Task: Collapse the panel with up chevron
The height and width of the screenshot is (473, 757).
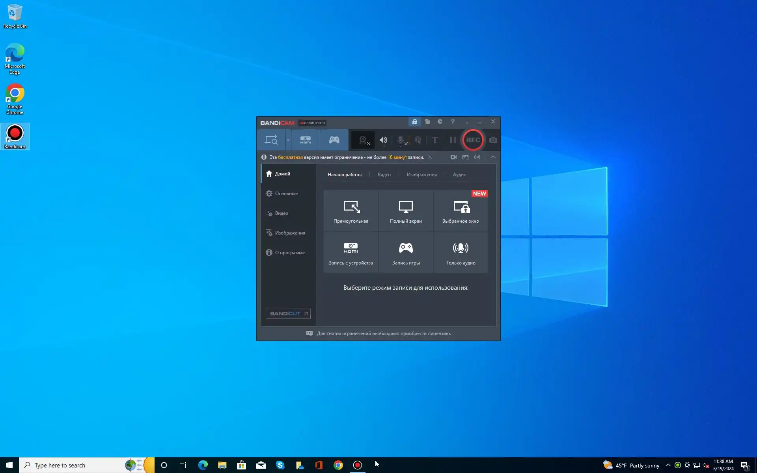Action: [x=493, y=157]
